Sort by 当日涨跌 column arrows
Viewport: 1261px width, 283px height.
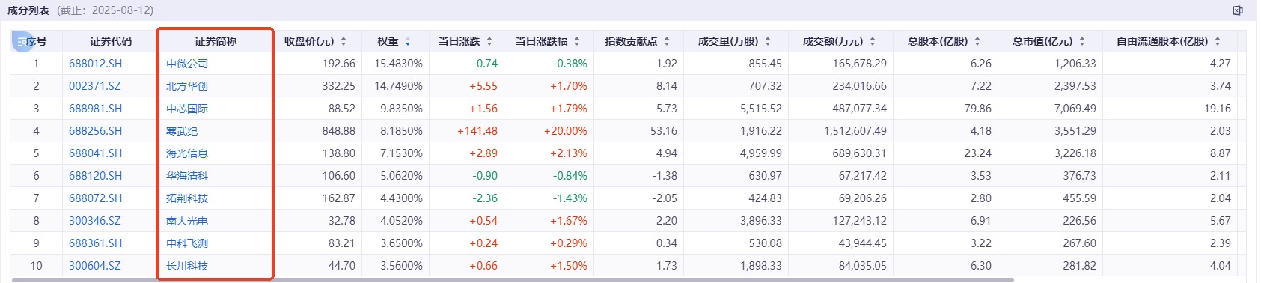click(x=489, y=41)
